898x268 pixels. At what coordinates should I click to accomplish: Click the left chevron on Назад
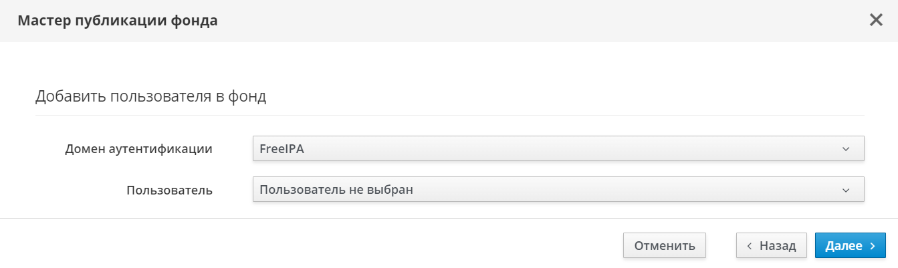[750, 246]
